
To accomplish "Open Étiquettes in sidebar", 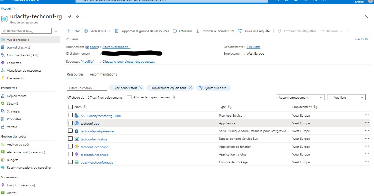I will coord(14,63).
